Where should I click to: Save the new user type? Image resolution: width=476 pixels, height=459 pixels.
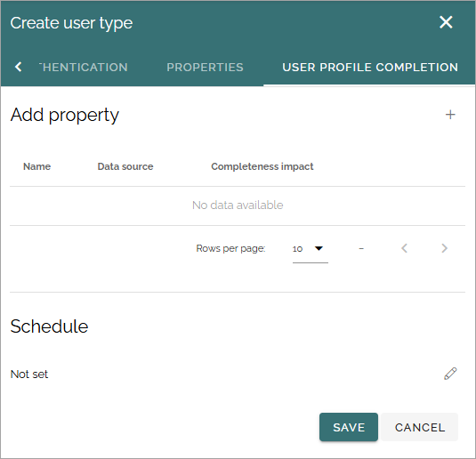349,427
